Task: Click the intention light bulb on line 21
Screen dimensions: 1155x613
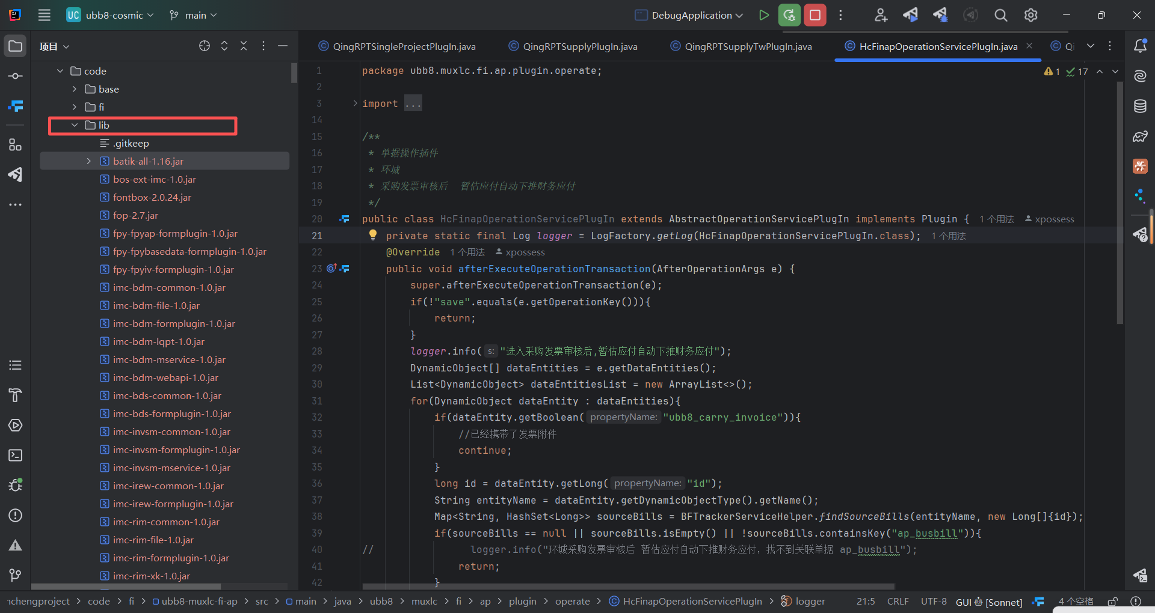Action: [x=373, y=234]
